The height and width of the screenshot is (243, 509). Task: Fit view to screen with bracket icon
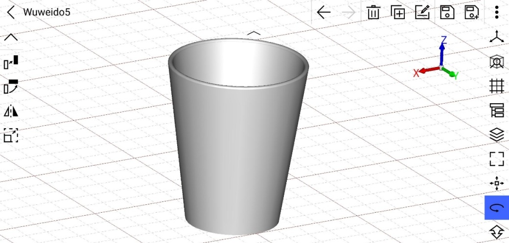(x=497, y=159)
